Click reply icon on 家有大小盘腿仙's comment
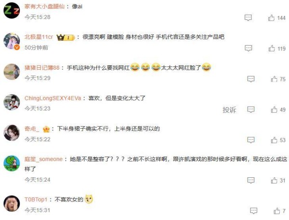Screen dimensions: 289x220 [248, 18]
